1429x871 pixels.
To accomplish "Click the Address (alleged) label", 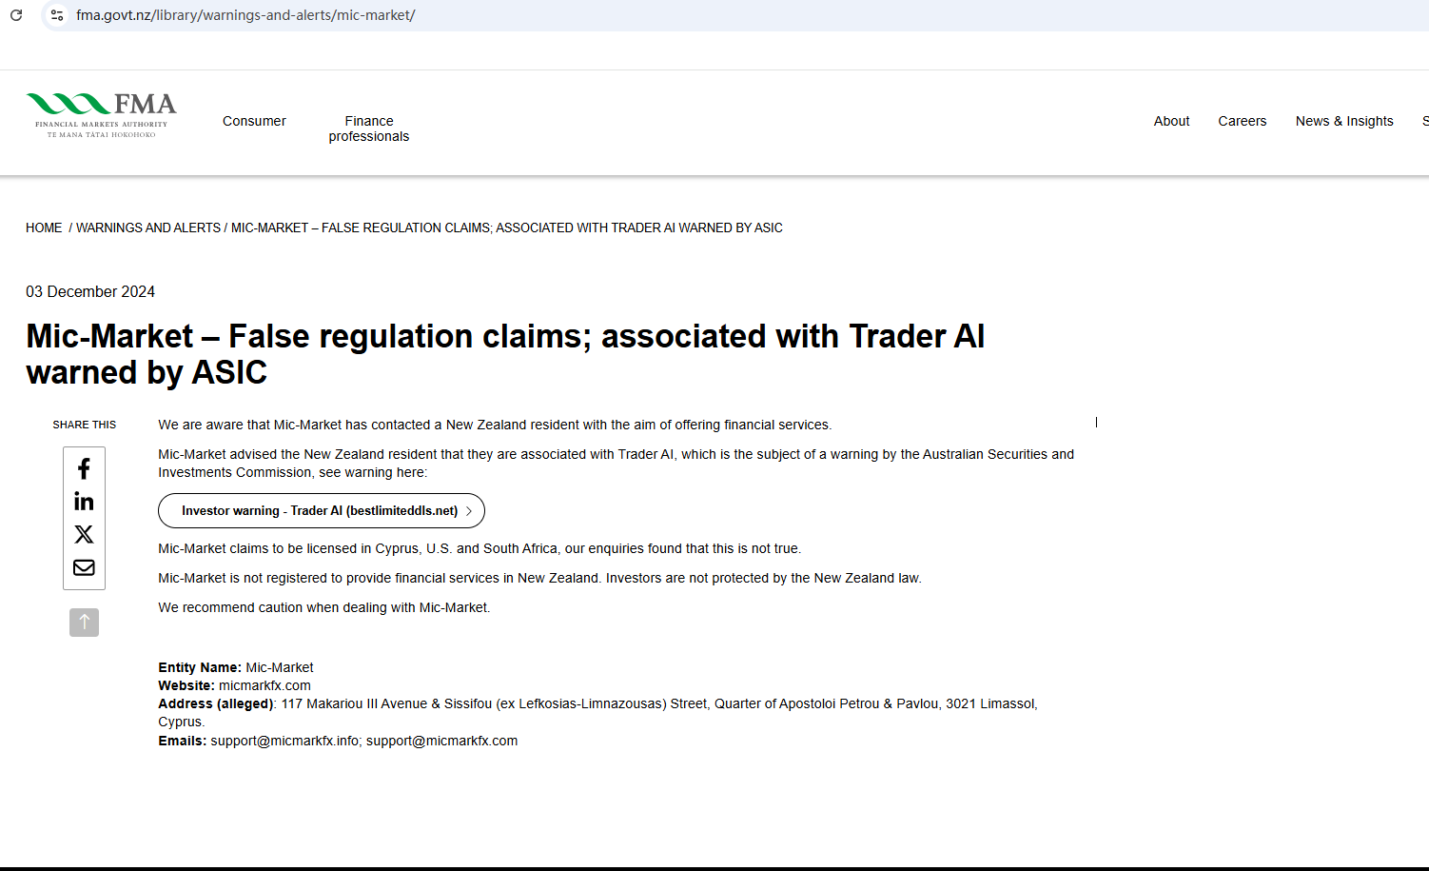I will (217, 703).
